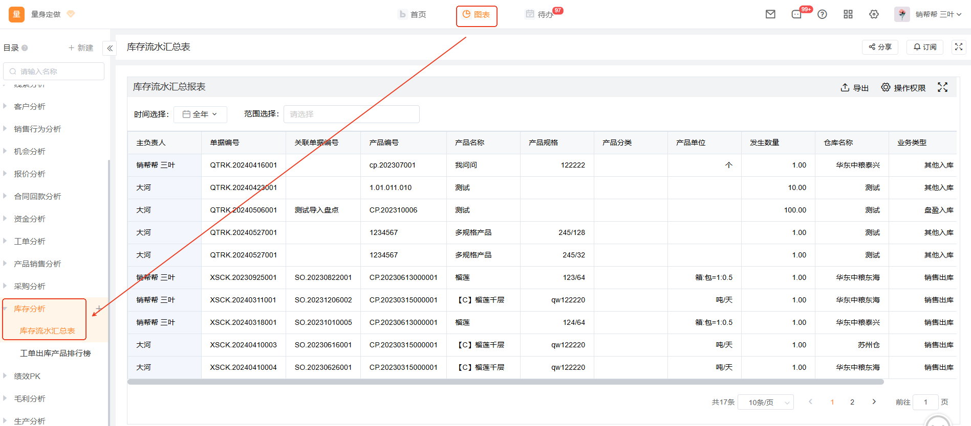Click the user avatar picture

tap(902, 14)
